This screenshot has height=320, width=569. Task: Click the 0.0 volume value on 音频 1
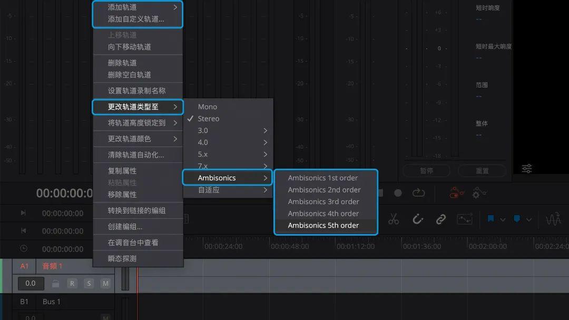pyautogui.click(x=30, y=283)
